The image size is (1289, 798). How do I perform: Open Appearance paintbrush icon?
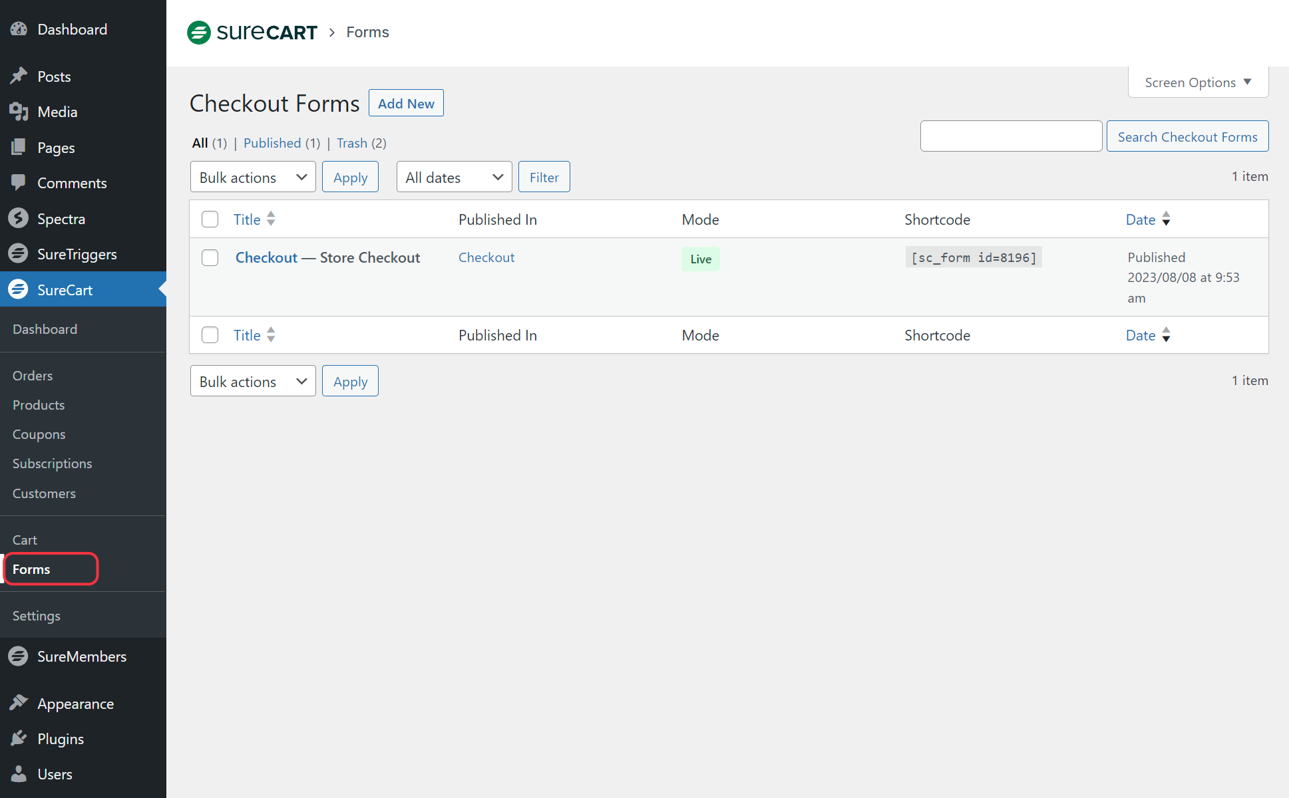19,703
